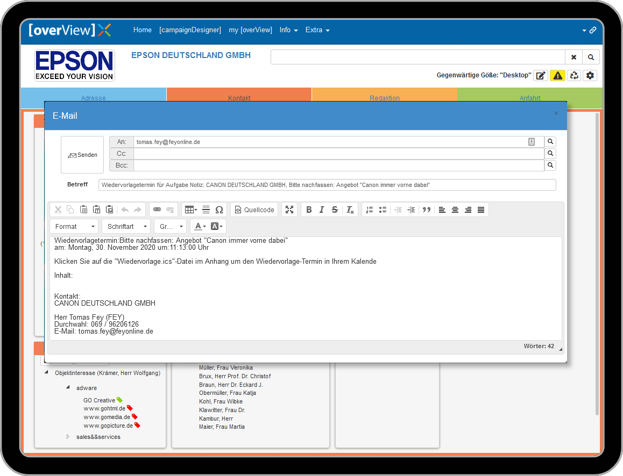
Task: Toggle numbered list
Action: (370, 210)
